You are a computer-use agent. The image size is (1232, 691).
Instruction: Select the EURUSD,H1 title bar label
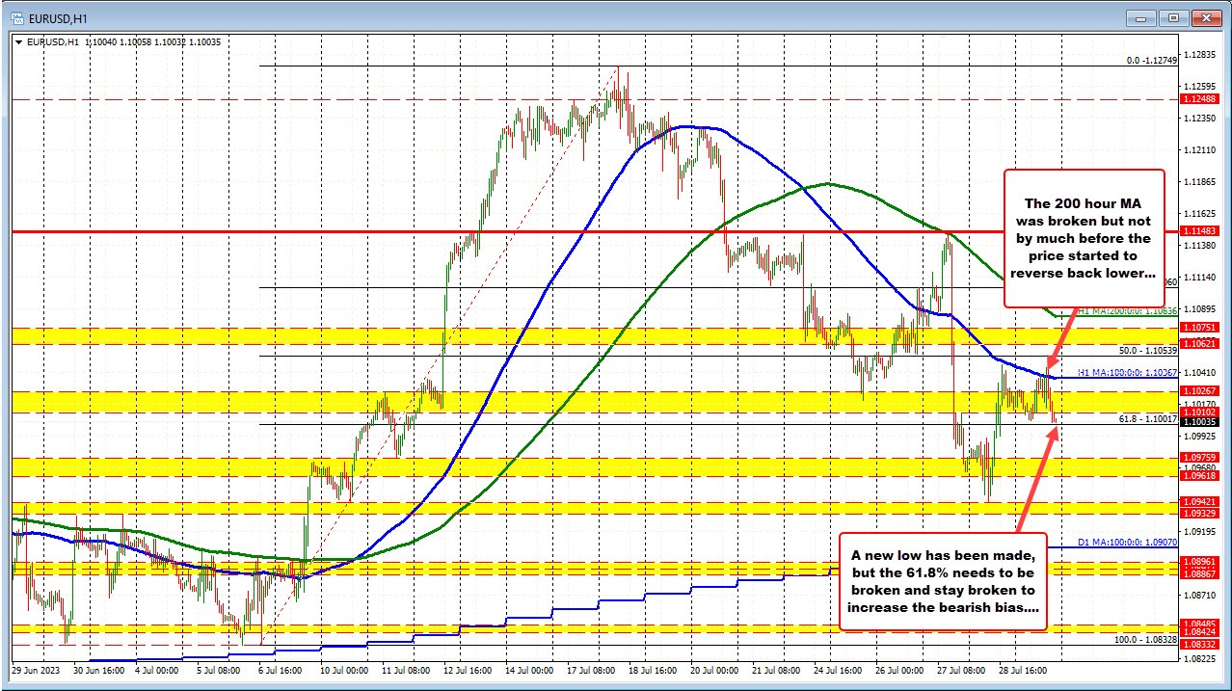(56, 16)
